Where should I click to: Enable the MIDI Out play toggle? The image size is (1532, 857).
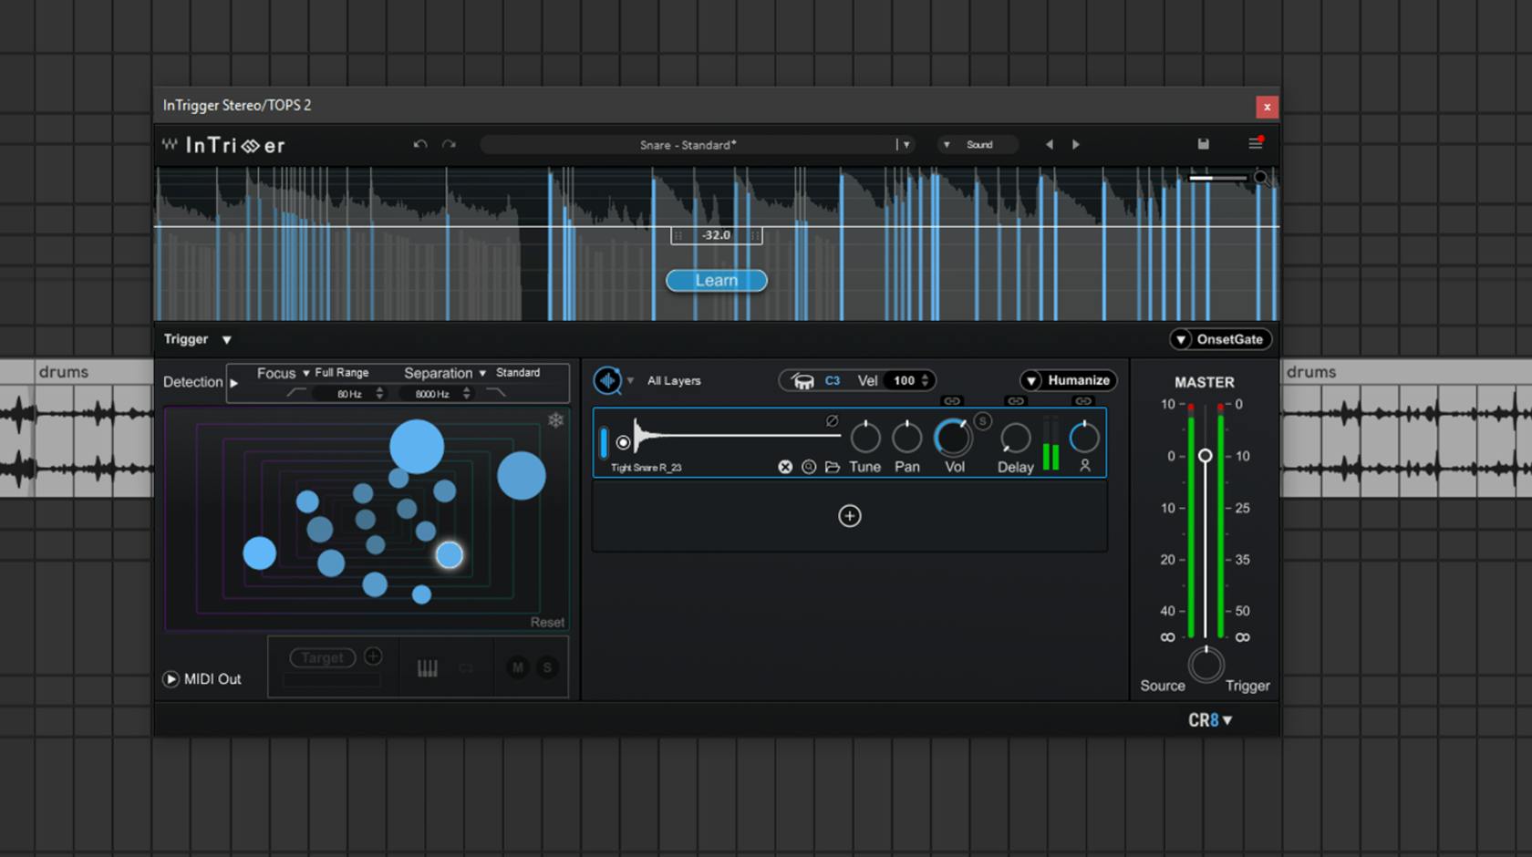coord(171,679)
